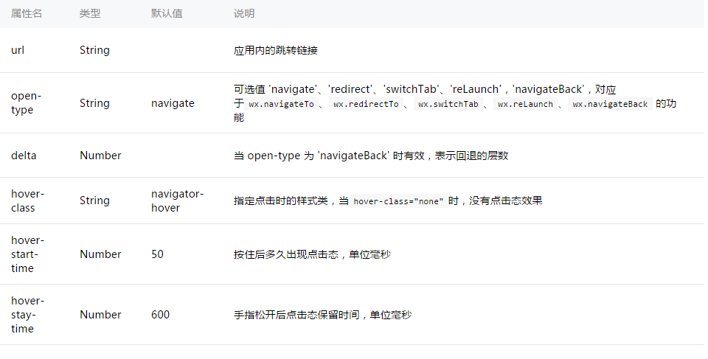708x359 pixels.
Task: Open the wx.reLaunch code link
Action: point(525,105)
